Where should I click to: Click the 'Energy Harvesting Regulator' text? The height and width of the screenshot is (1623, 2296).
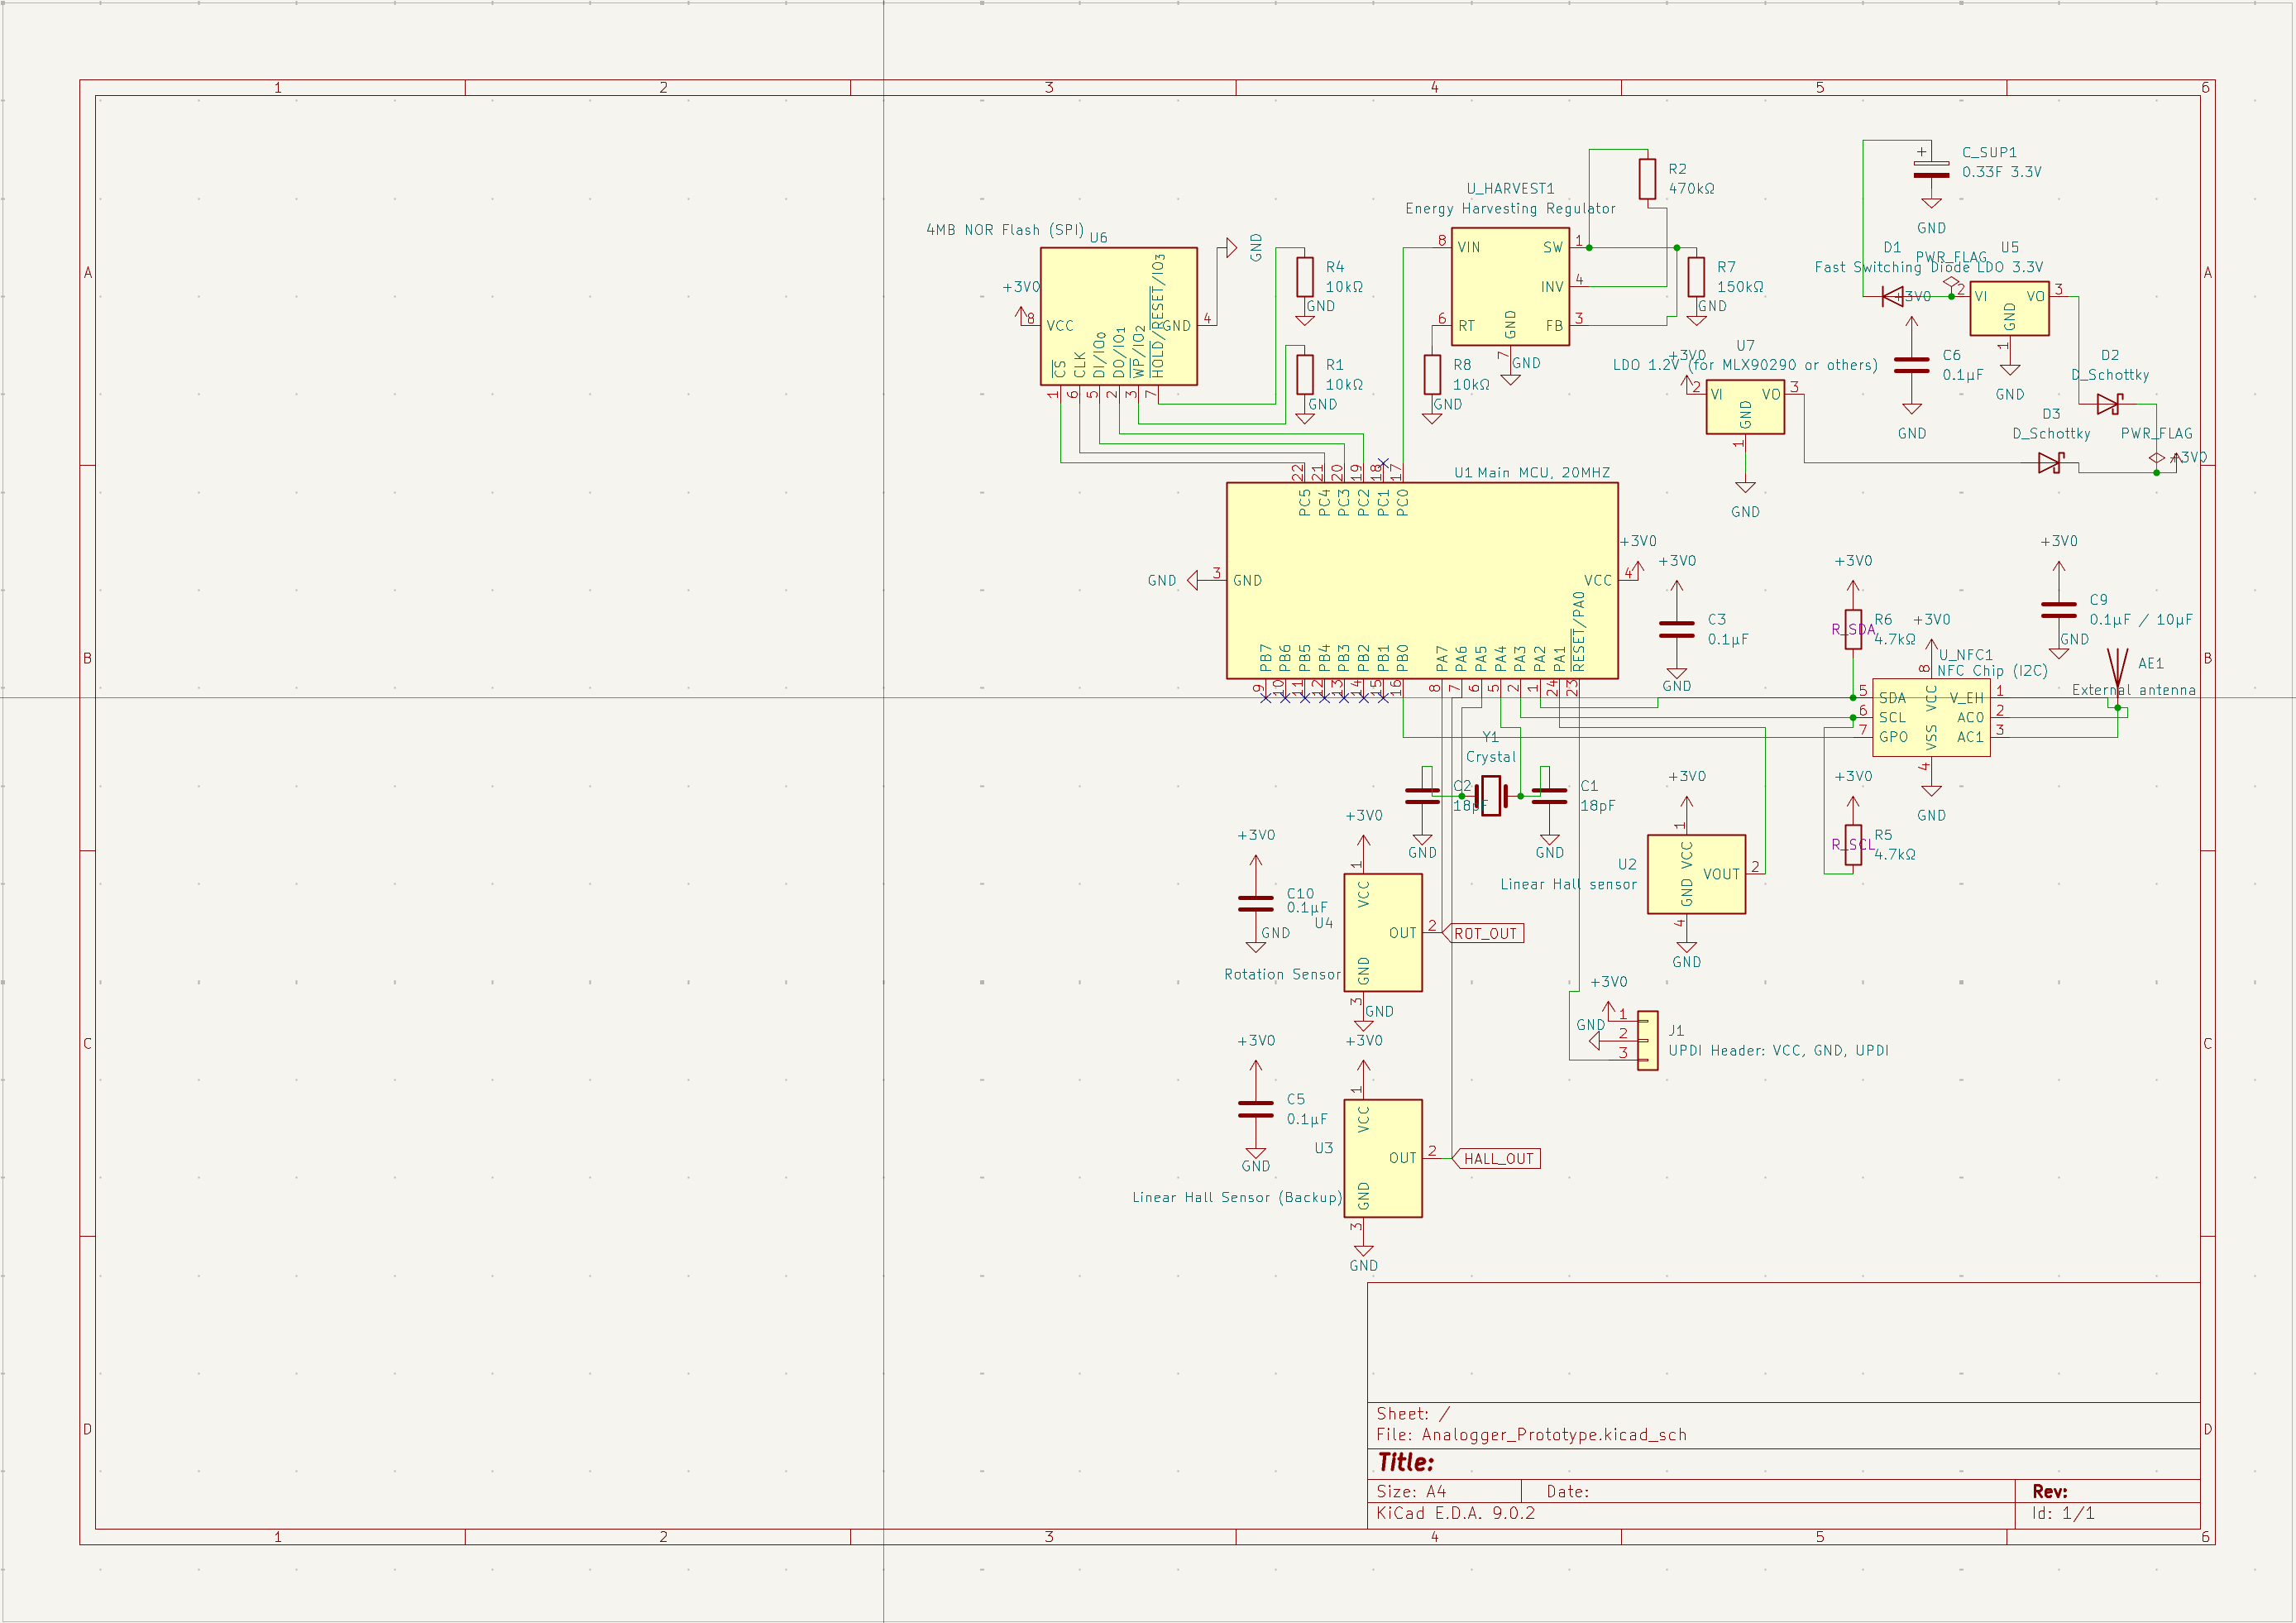coord(1510,209)
